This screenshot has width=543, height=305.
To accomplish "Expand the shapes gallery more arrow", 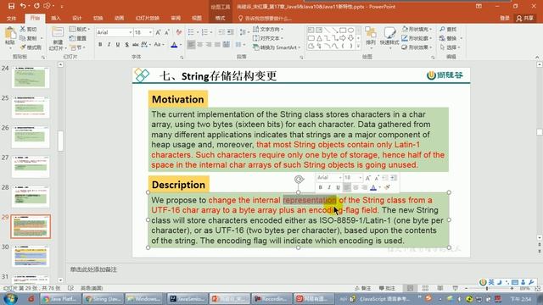I will [x=358, y=46].
